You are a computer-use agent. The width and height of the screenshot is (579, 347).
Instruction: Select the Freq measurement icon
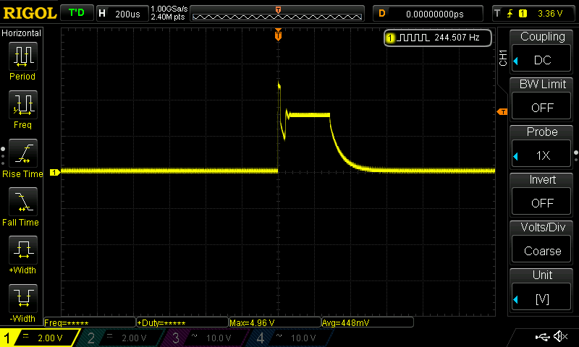pyautogui.click(x=23, y=105)
